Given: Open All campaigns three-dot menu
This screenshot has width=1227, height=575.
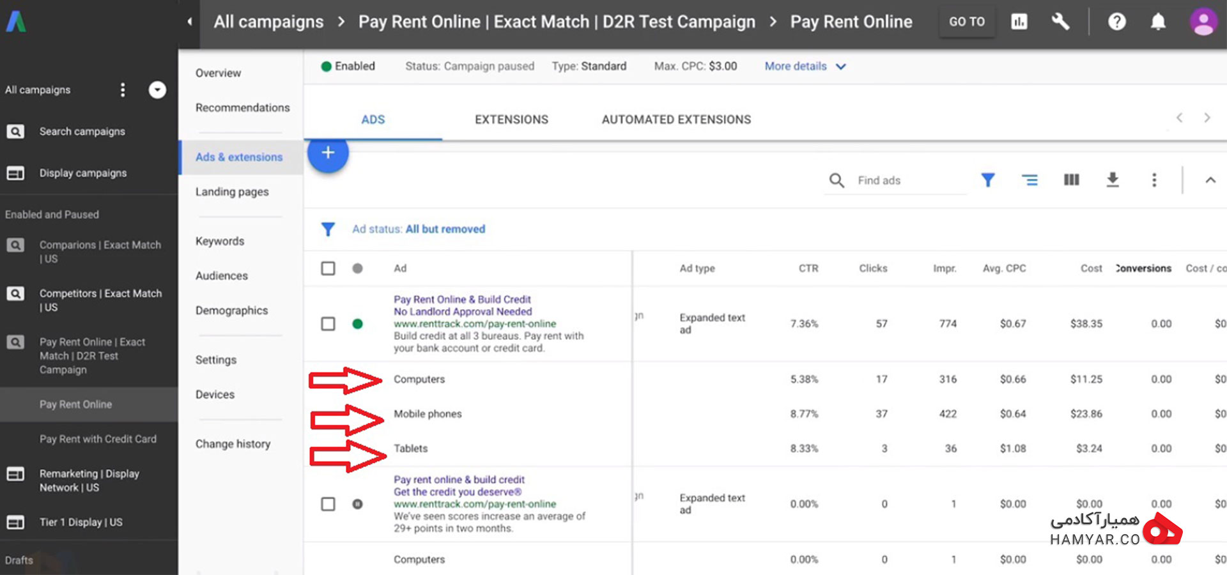Looking at the screenshot, I should click(x=123, y=90).
